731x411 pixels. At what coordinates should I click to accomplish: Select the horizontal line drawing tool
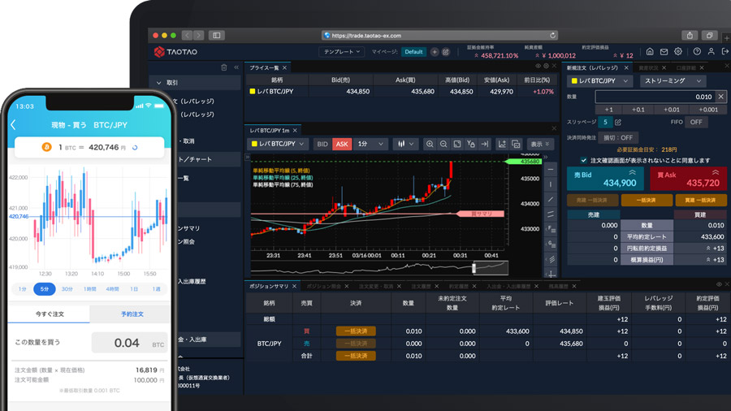[551, 169]
